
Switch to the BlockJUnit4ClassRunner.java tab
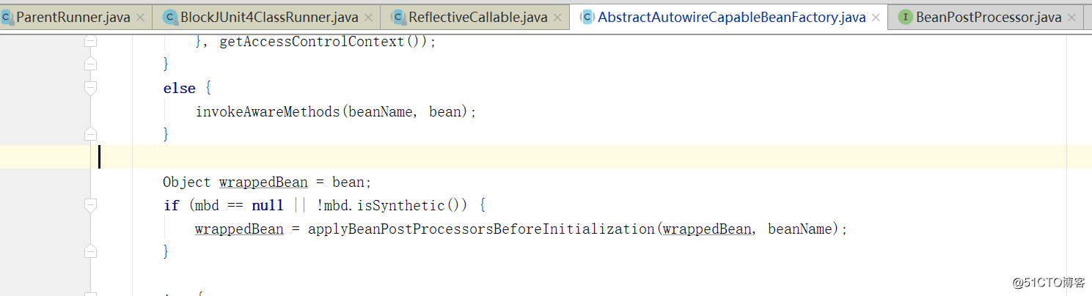pos(270,17)
